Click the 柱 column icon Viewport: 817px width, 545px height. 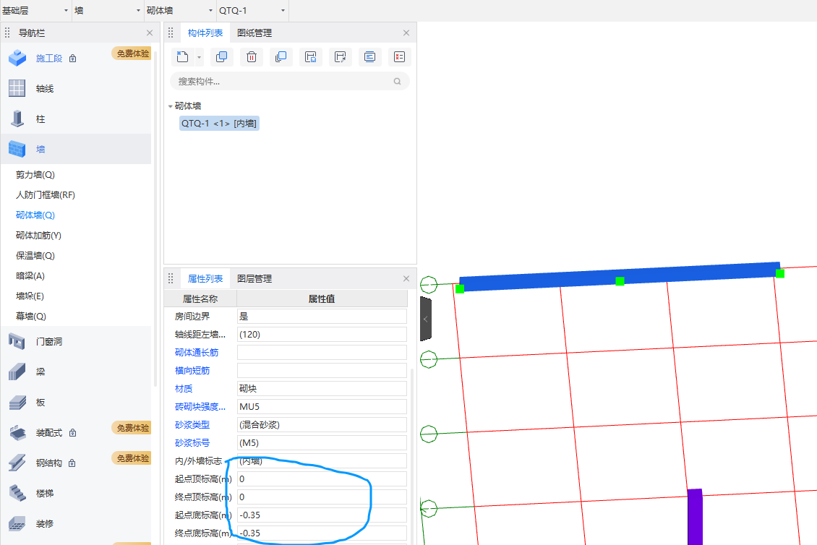17,119
